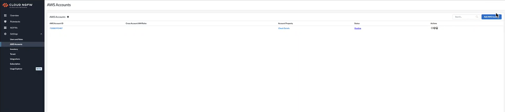Click the plus icon in Actions column
The image size is (505, 112).
(x=432, y=28)
